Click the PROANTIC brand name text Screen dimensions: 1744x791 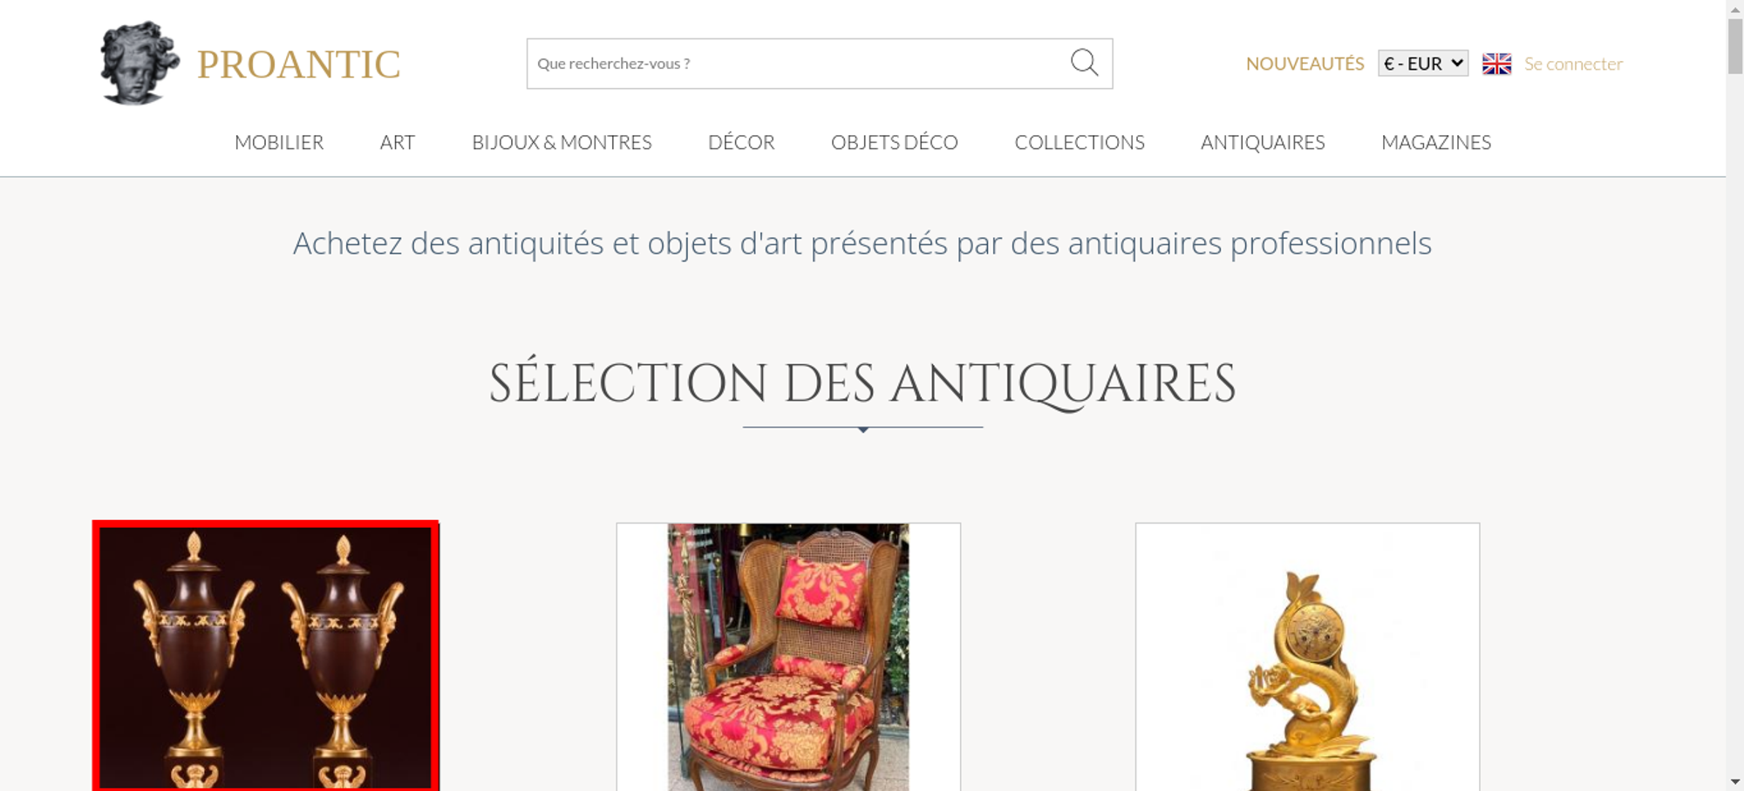[298, 64]
